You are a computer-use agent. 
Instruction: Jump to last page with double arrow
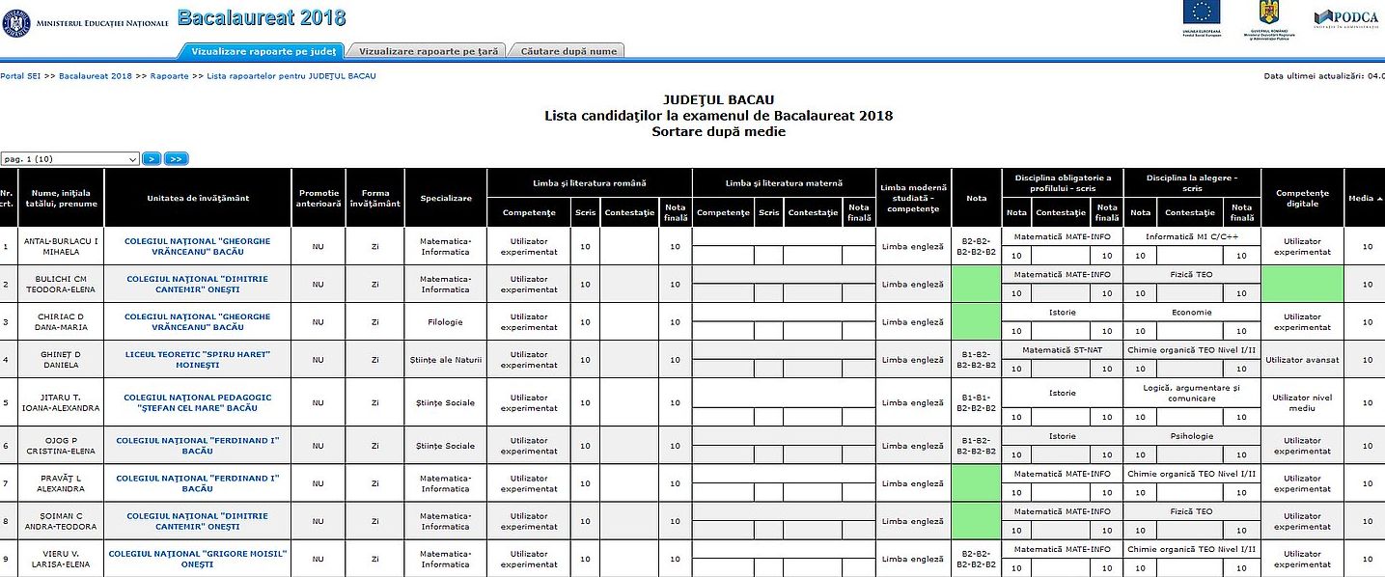pyautogui.click(x=176, y=158)
